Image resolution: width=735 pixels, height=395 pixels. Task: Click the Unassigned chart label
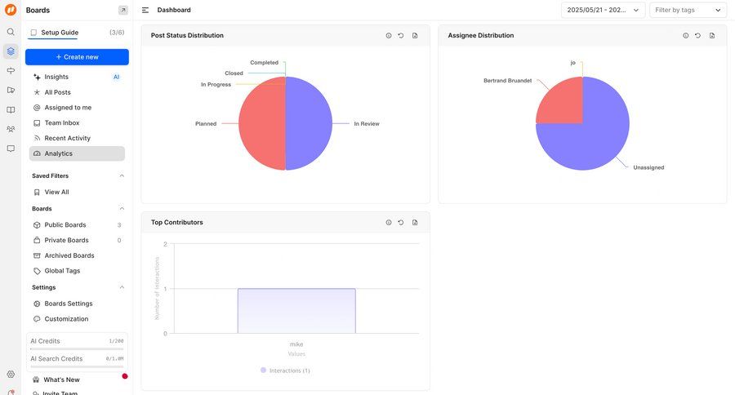coord(648,167)
